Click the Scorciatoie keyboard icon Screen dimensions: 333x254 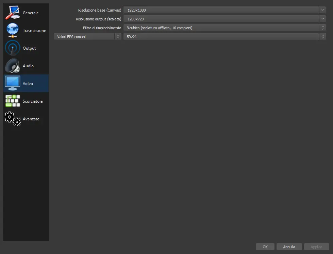coord(13,101)
